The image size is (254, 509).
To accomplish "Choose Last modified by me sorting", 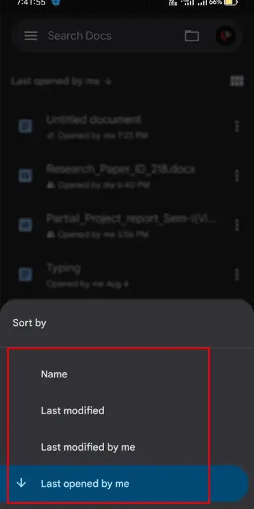I will (x=88, y=447).
